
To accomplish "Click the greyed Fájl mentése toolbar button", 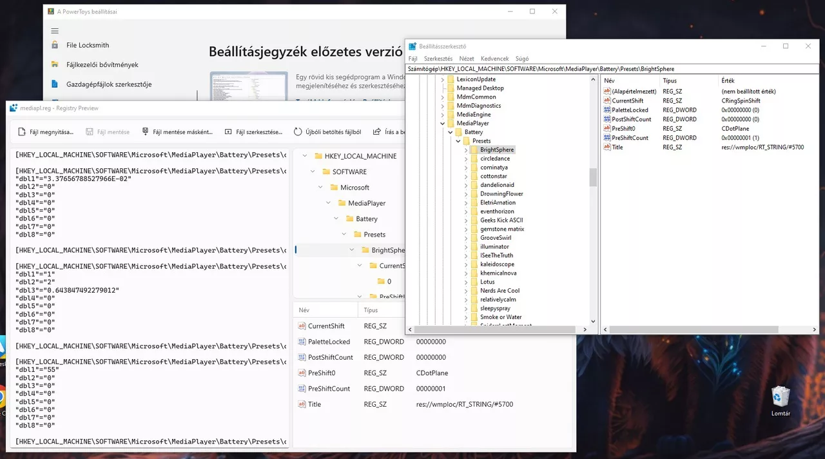I will point(108,132).
